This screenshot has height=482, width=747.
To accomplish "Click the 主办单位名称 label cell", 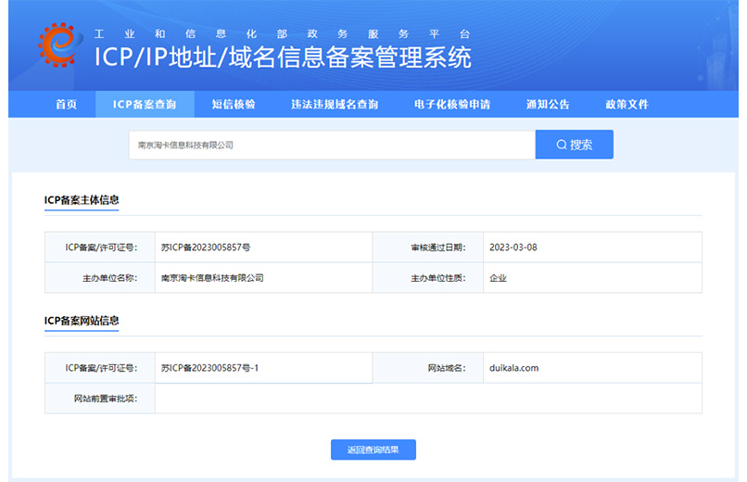I will coord(100,278).
